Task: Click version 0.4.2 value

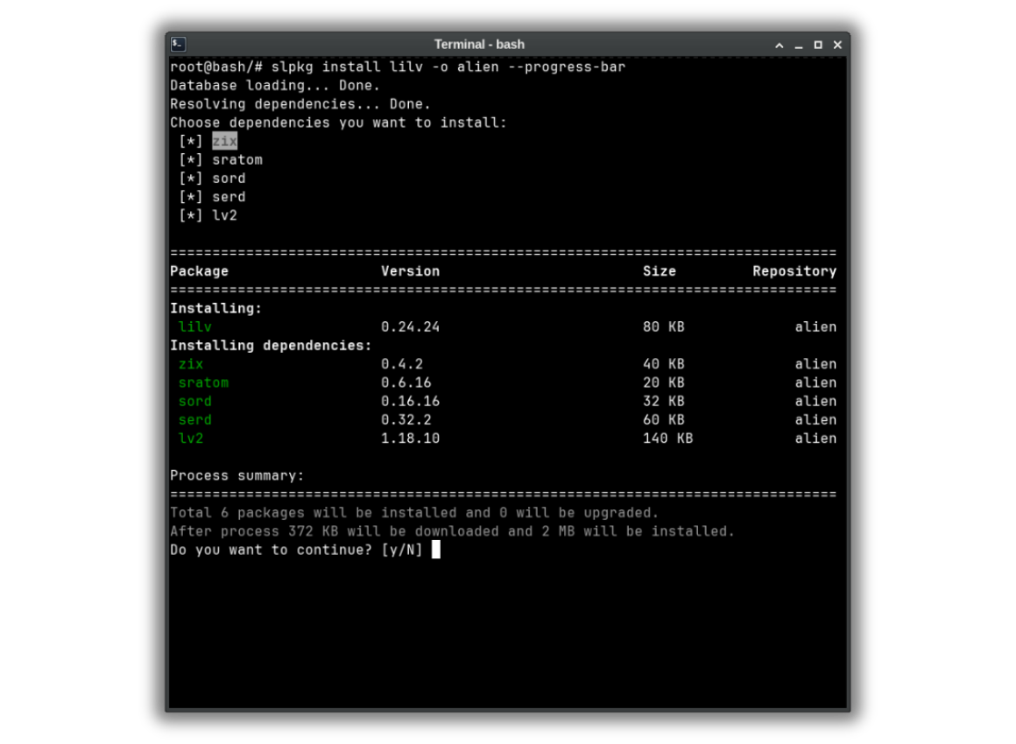Action: [402, 364]
